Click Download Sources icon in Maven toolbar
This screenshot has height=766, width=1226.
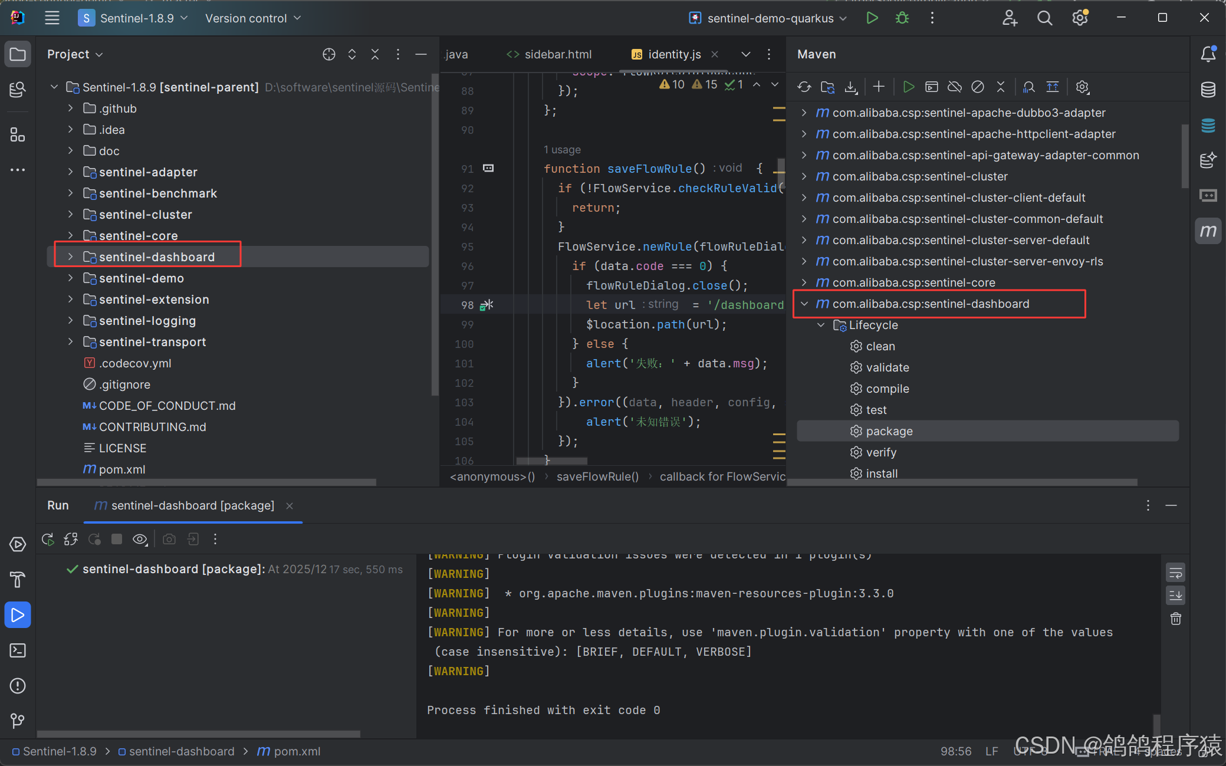coord(850,87)
